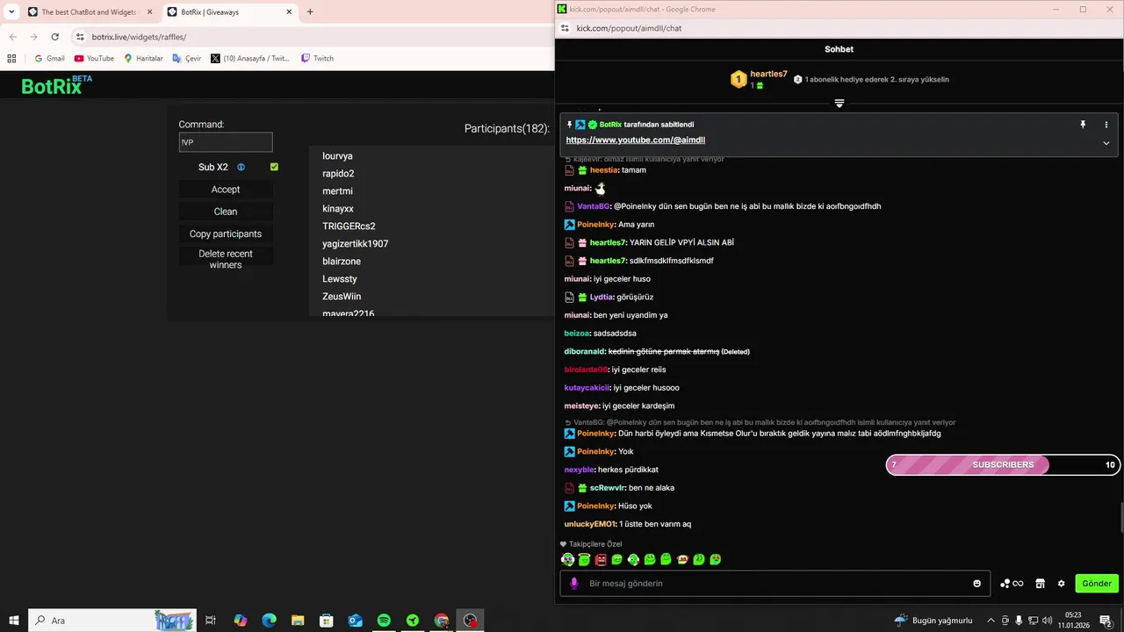Screen dimensions: 1124x632
Task: Open the Gmail bookmark
Action: [x=49, y=58]
